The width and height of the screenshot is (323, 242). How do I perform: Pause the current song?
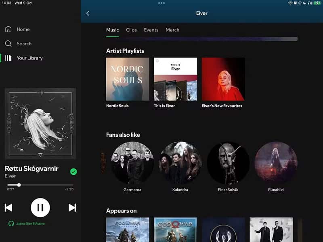click(40, 208)
